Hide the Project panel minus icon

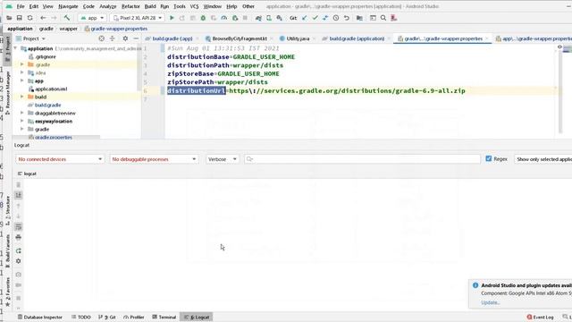point(136,38)
